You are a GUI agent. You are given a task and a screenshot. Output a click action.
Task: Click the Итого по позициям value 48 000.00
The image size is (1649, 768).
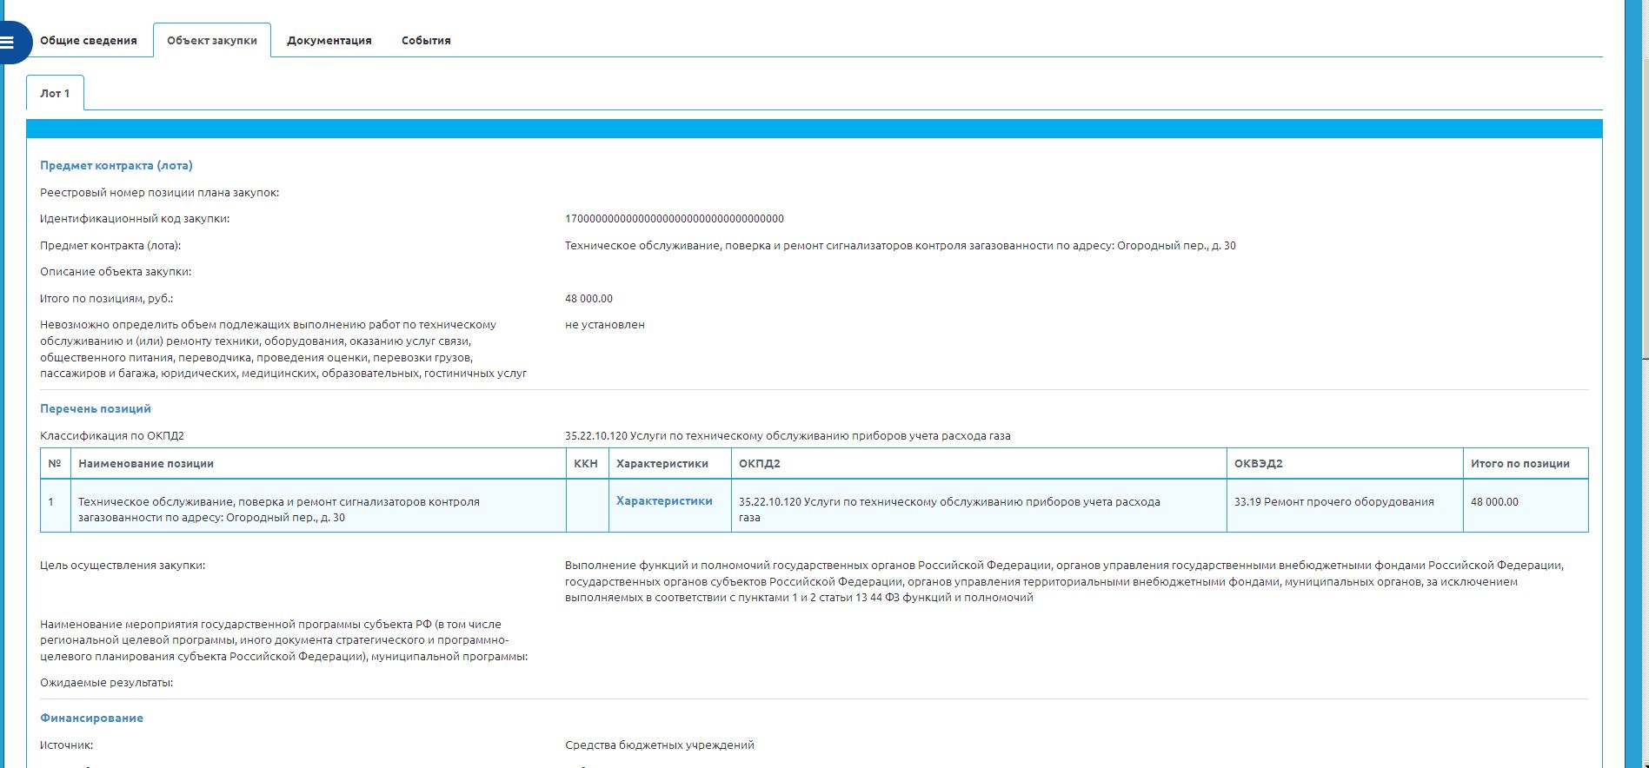point(588,299)
